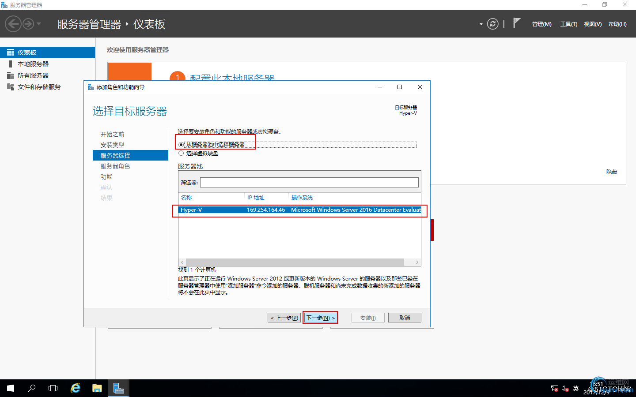Sort server pool by 操作系统 column header

302,198
